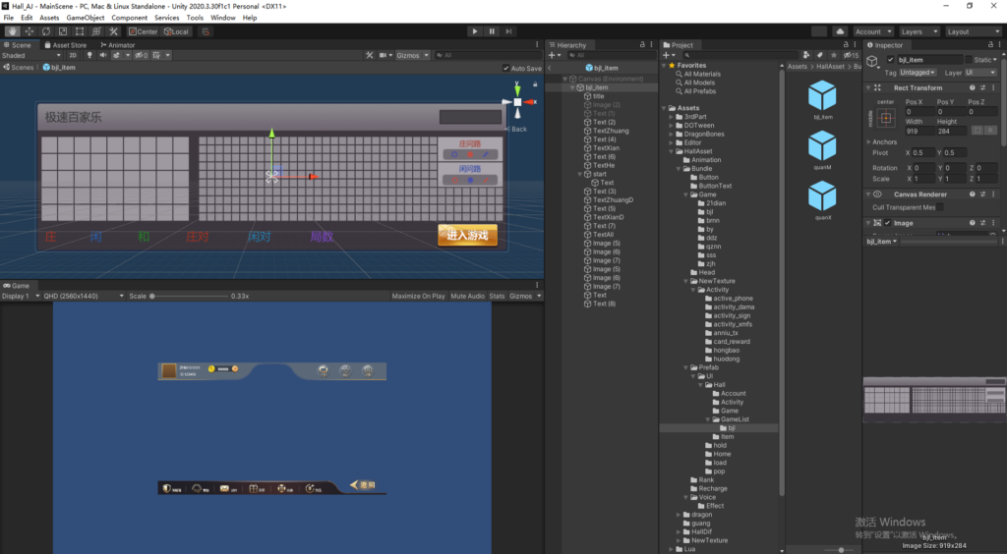Select the Rect Transform tool

click(x=80, y=31)
